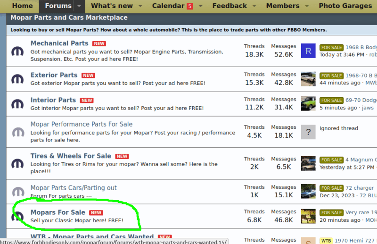Click the Mopar logo icon beside Interior Parts
This screenshot has width=377, height=244.
point(17,104)
